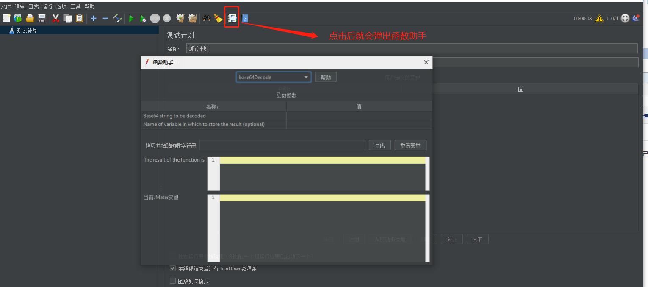Click 帮助 button in function helper dialog
Screen dimensions: 648x287
coord(326,77)
